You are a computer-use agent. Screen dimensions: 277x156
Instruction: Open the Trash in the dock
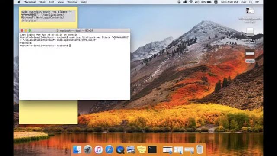point(200,149)
